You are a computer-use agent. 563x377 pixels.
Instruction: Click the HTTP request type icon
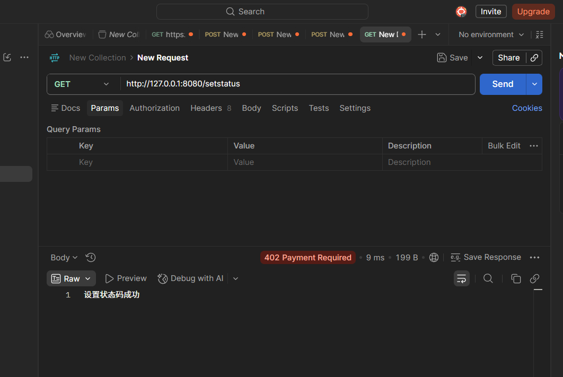coord(55,58)
